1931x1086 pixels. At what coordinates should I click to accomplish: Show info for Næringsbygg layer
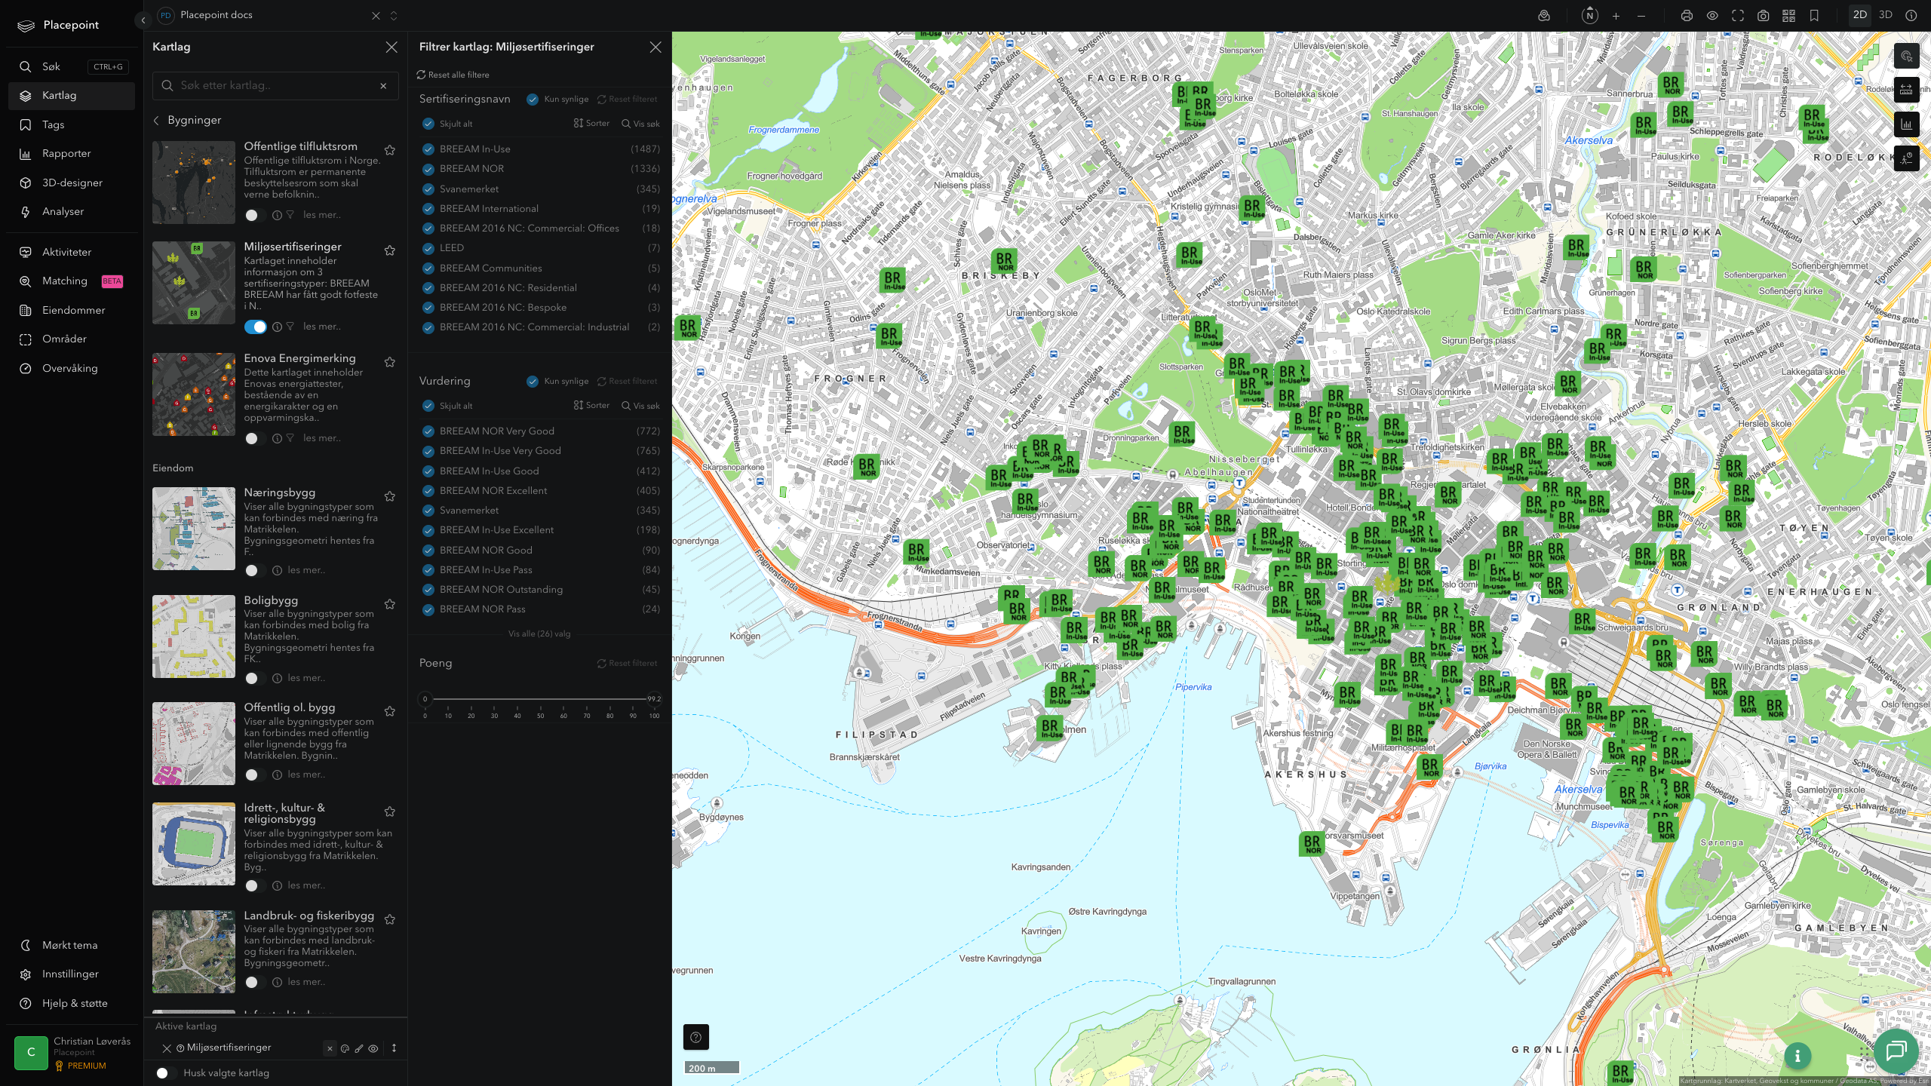point(277,571)
